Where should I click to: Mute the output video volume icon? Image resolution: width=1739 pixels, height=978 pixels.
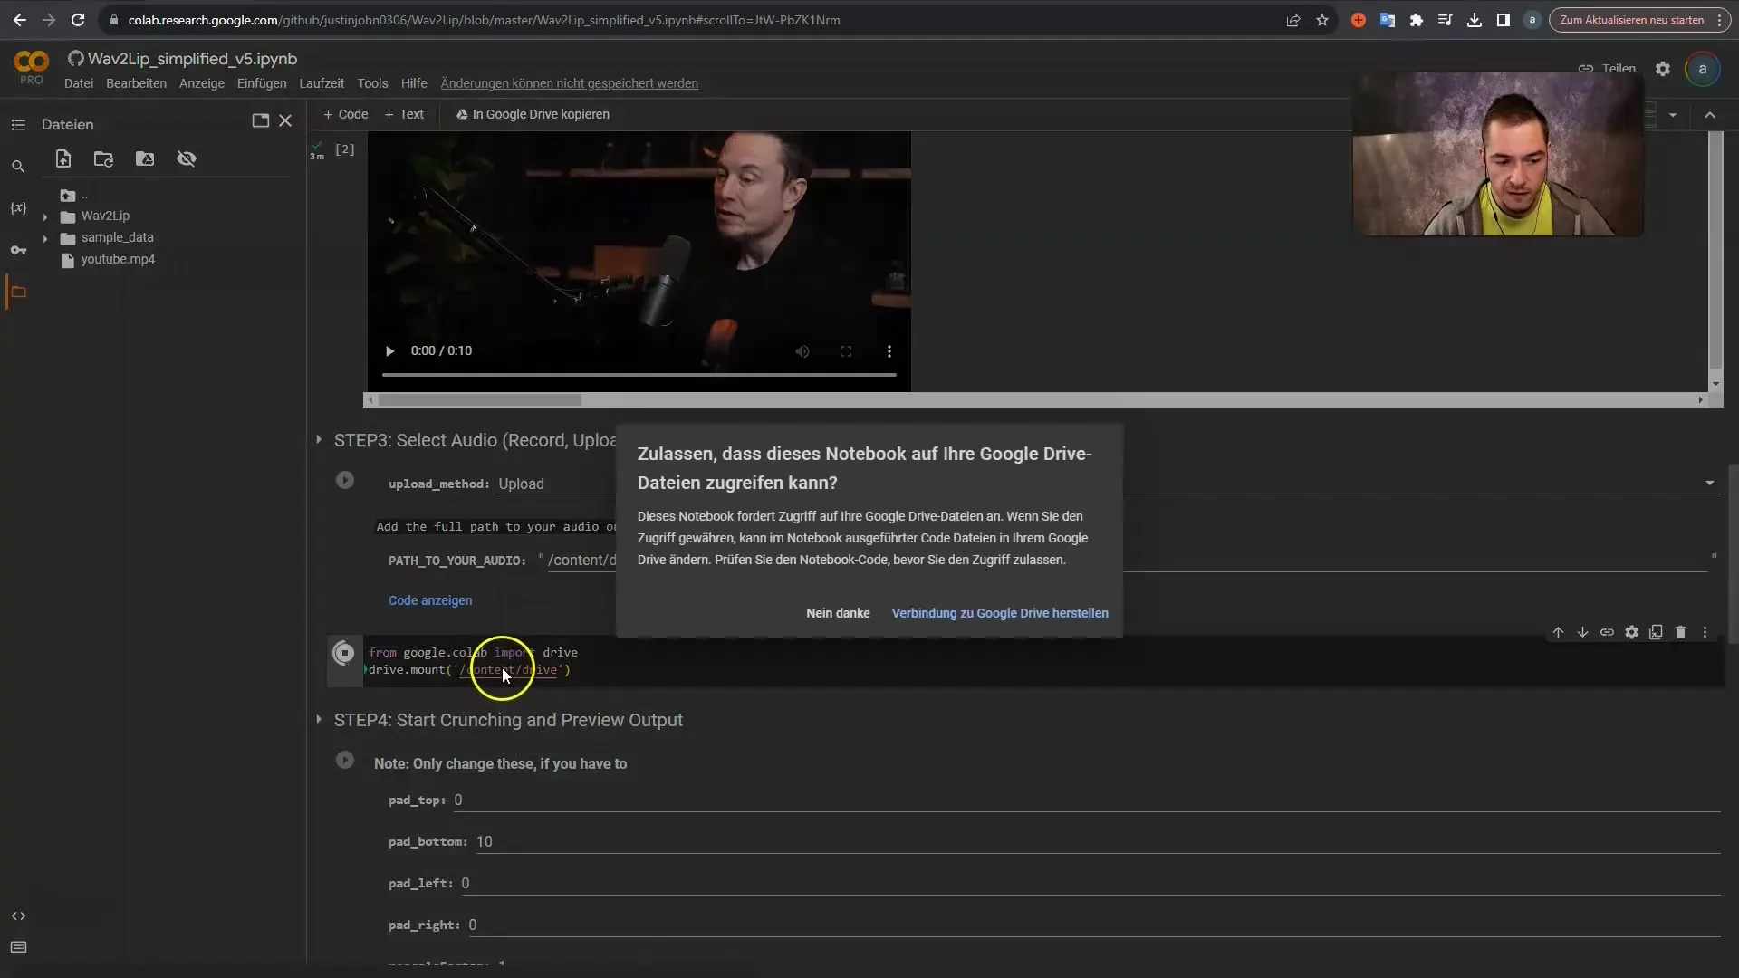click(x=802, y=351)
